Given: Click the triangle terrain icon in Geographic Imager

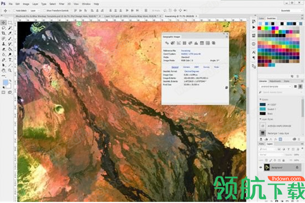Looking at the screenshot, I should (x=196, y=43).
